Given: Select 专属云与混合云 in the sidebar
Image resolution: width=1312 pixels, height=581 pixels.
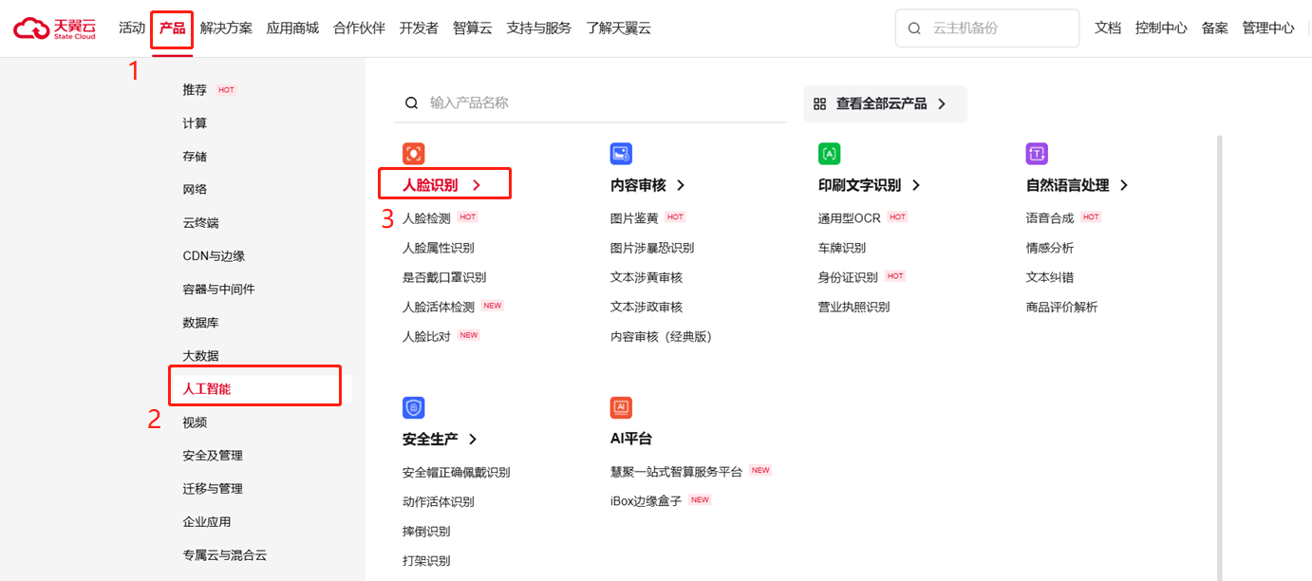Looking at the screenshot, I should [x=225, y=555].
